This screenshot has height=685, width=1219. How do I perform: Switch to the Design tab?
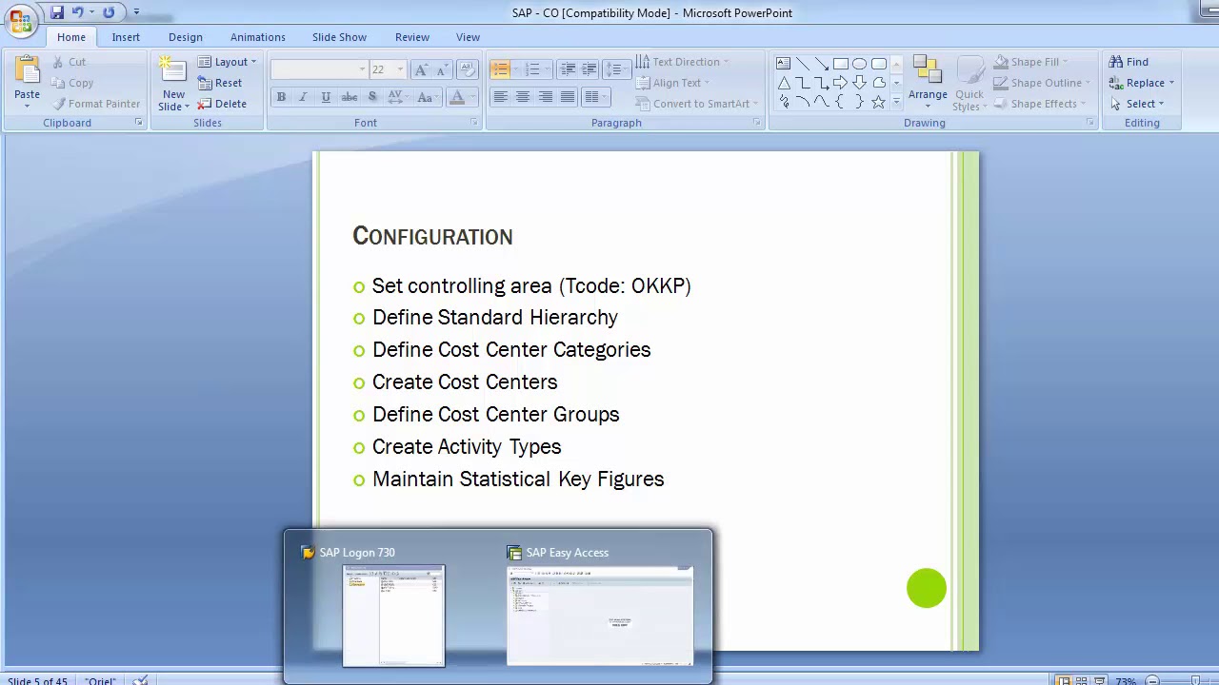point(186,37)
